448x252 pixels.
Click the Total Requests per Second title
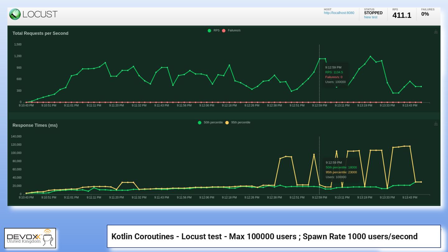pyautogui.click(x=40, y=33)
